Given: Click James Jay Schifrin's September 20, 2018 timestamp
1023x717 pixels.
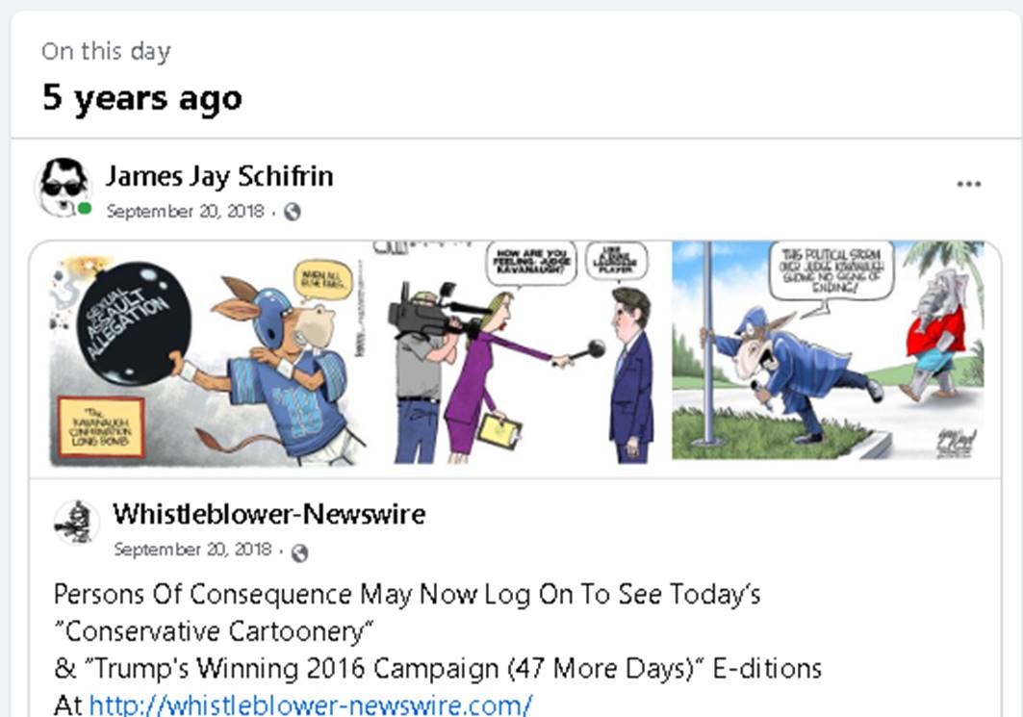Looking at the screenshot, I should pyautogui.click(x=186, y=212).
